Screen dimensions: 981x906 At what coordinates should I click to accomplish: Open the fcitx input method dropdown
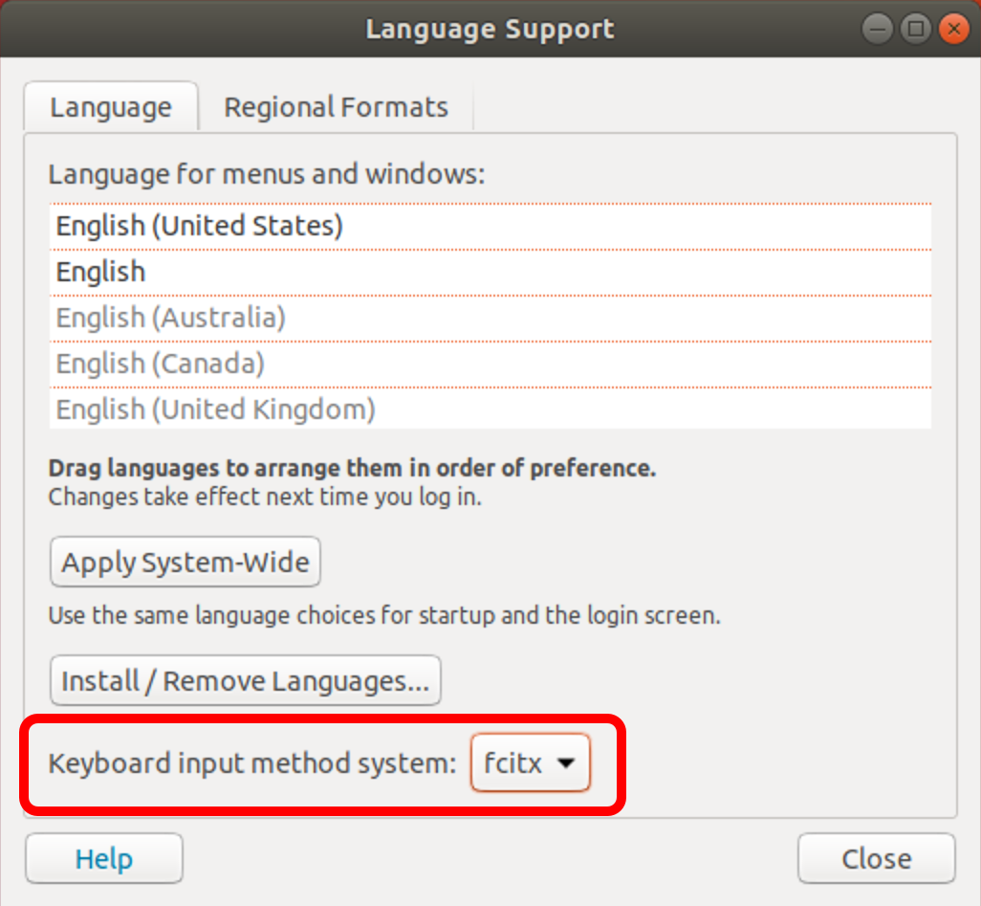(x=530, y=762)
